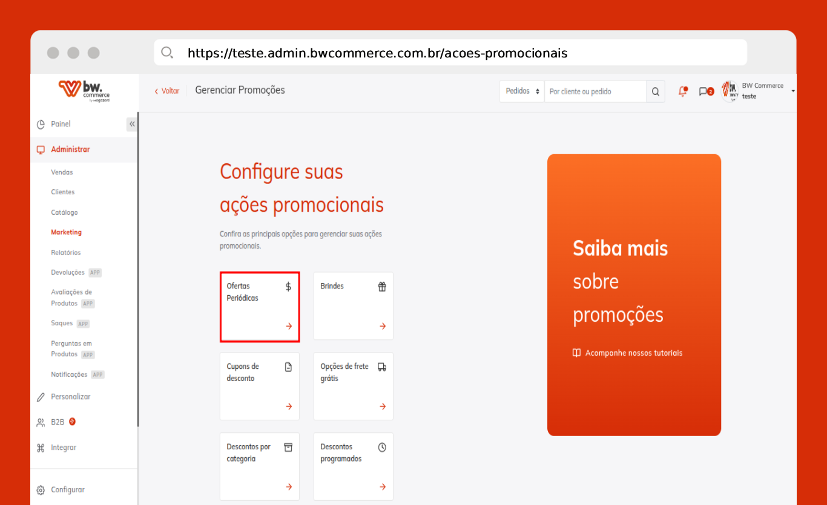
Task: Open Catálogo in the sidebar
Action: [x=64, y=212]
